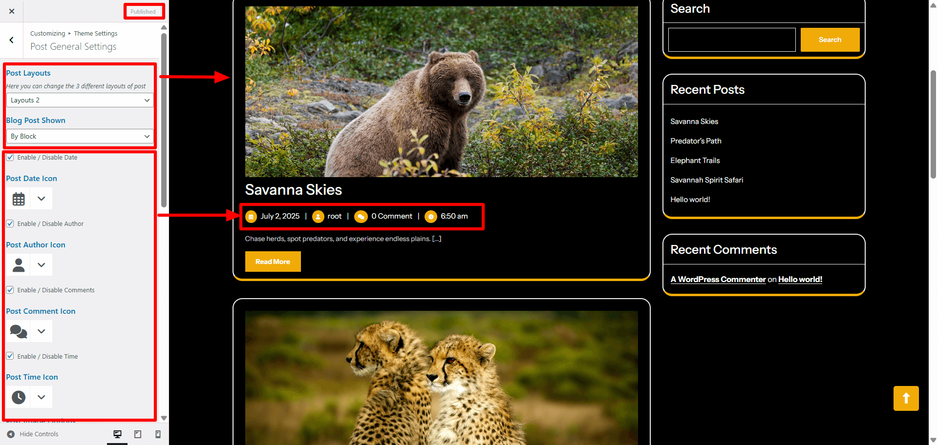The image size is (938, 445).
Task: Click the clock icon beside 6:50 am
Action: [431, 216]
